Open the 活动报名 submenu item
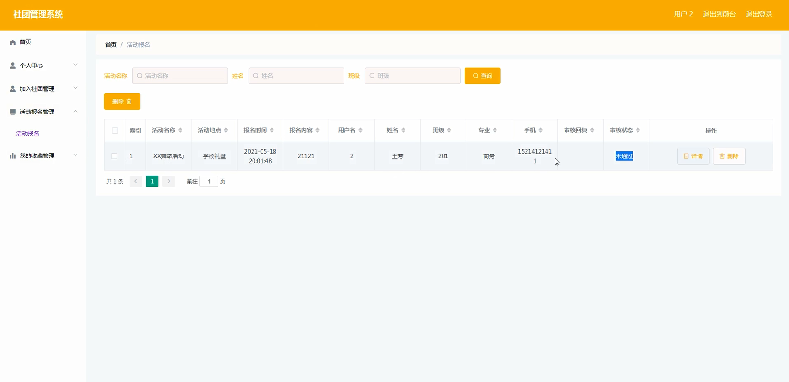The image size is (789, 382). [28, 134]
